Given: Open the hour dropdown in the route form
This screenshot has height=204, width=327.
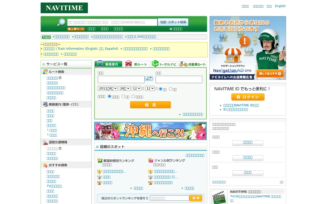Looking at the screenshot, I should click(136, 88).
